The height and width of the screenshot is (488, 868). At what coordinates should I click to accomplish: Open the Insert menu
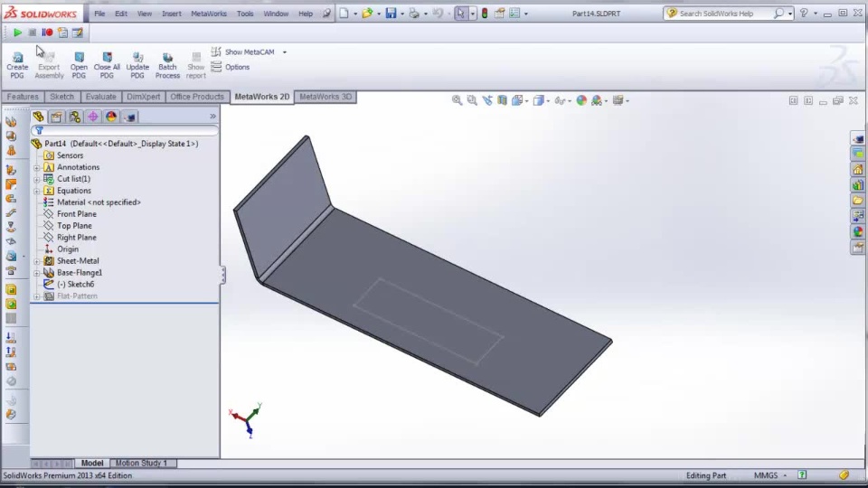click(x=172, y=14)
